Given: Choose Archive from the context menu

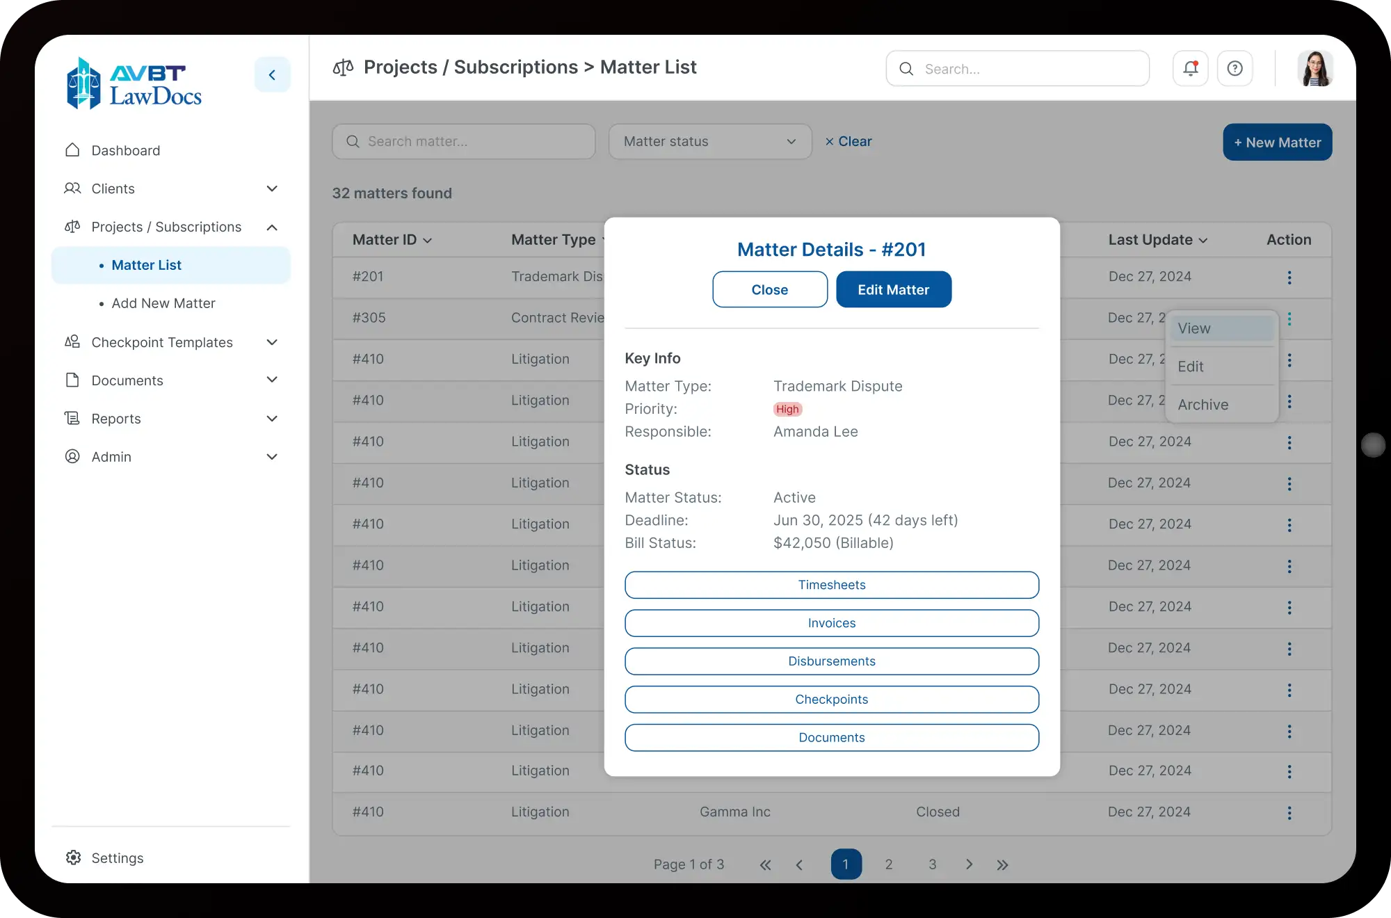Looking at the screenshot, I should pos(1222,405).
